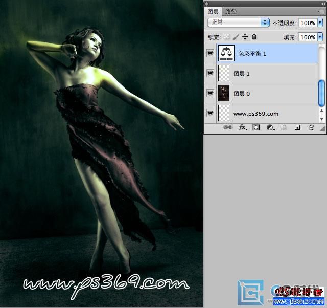Click the 不透明度 value field

click(308, 23)
